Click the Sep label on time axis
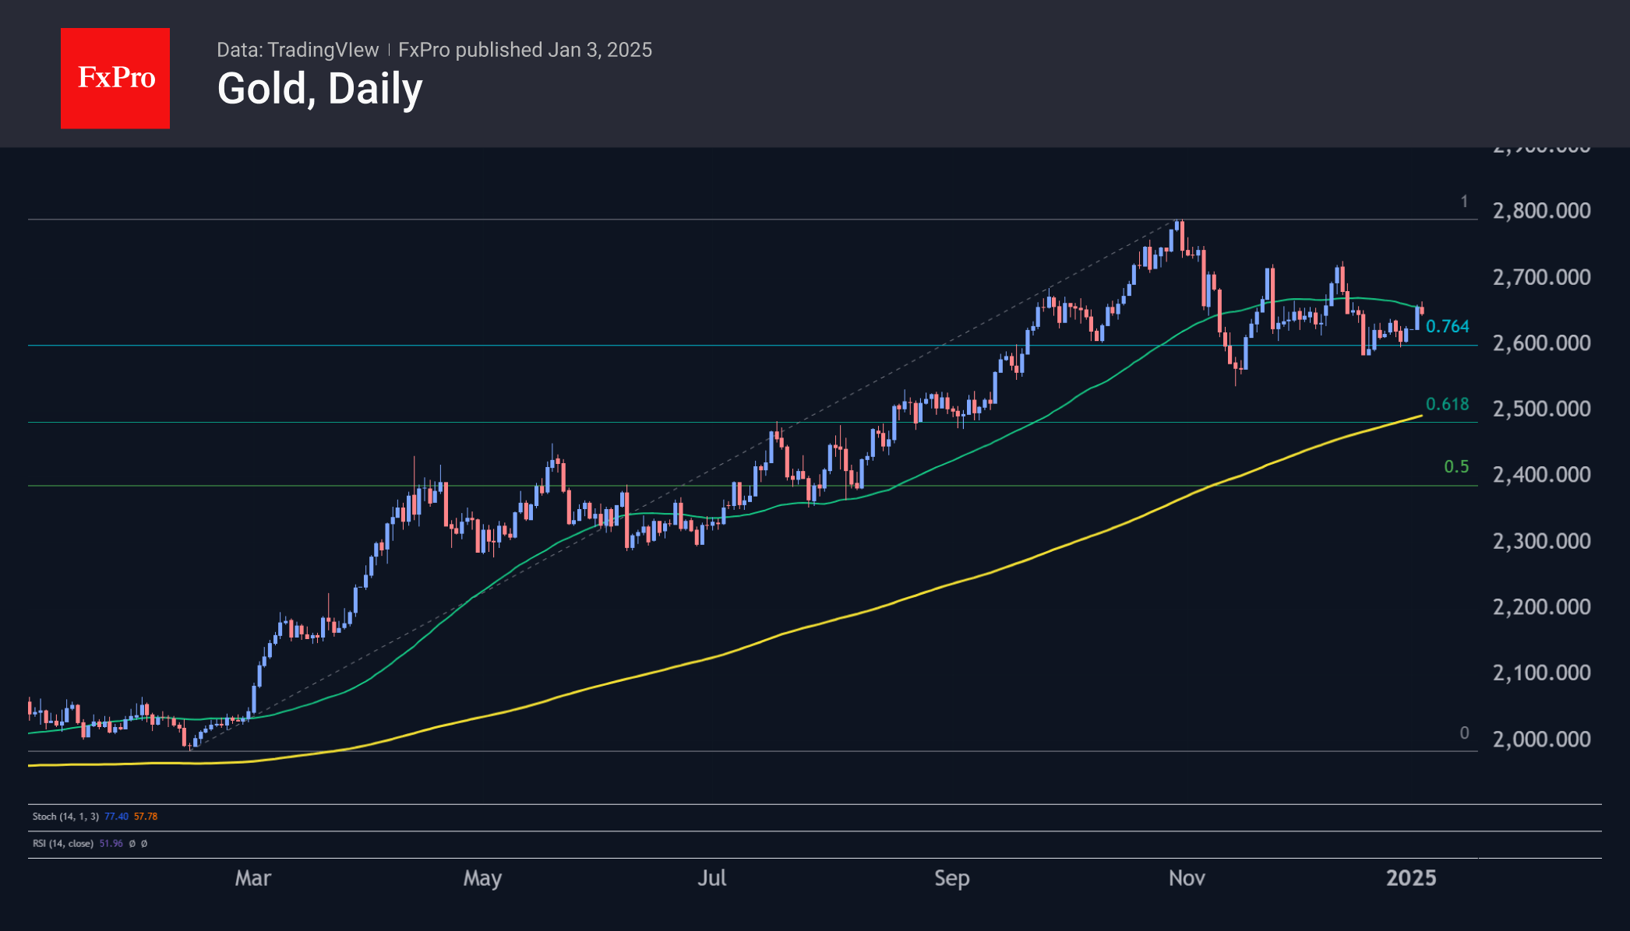 [951, 878]
